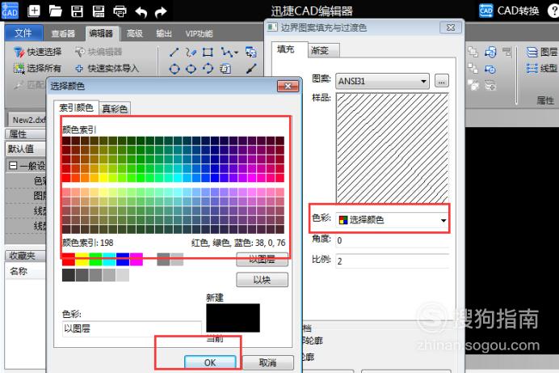Select the 真彩色 true color tab
The height and width of the screenshot is (373, 559).
coord(115,108)
